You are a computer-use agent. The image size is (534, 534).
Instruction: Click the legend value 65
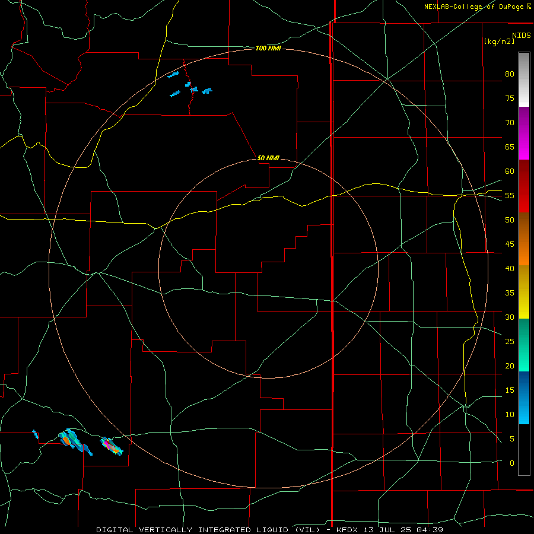click(510, 147)
